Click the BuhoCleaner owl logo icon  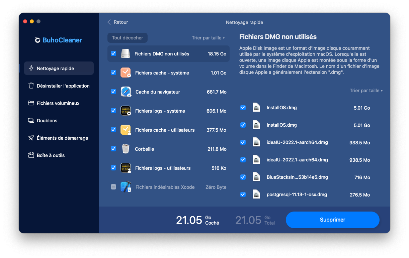point(37,40)
